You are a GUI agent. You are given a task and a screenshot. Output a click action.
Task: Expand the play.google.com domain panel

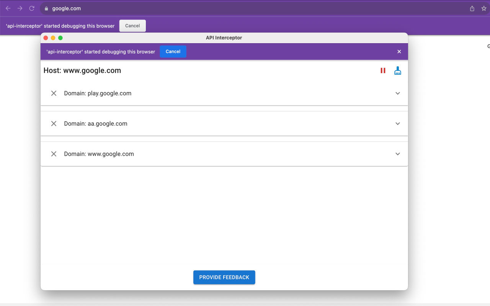point(397,93)
